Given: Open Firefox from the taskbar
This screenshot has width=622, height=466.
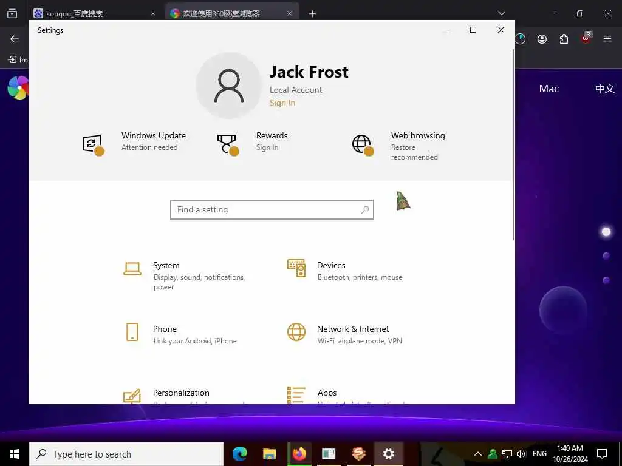Looking at the screenshot, I should pos(299,454).
